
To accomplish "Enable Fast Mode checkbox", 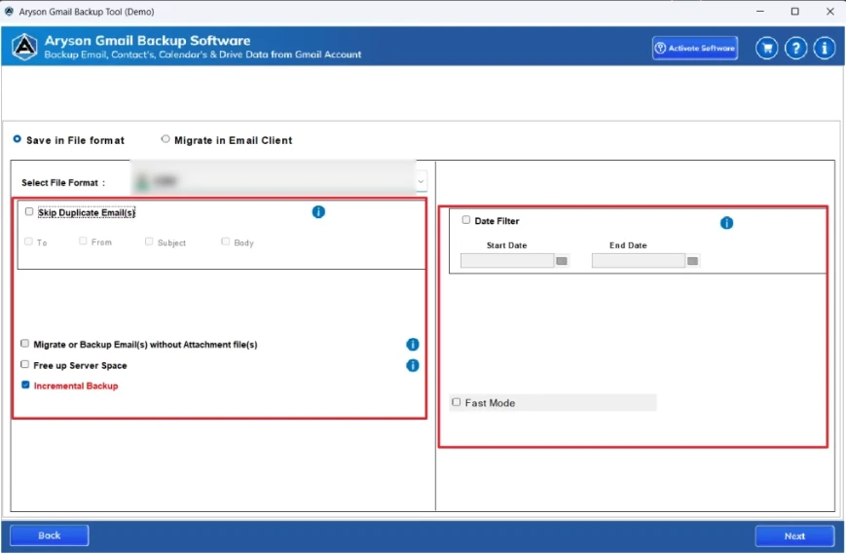I will coord(457,402).
